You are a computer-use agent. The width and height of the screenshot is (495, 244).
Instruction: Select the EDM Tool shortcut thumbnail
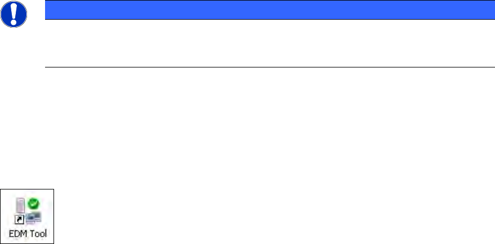click(27, 216)
